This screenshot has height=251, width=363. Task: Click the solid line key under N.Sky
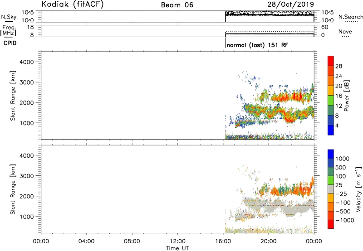(x=9, y=22)
